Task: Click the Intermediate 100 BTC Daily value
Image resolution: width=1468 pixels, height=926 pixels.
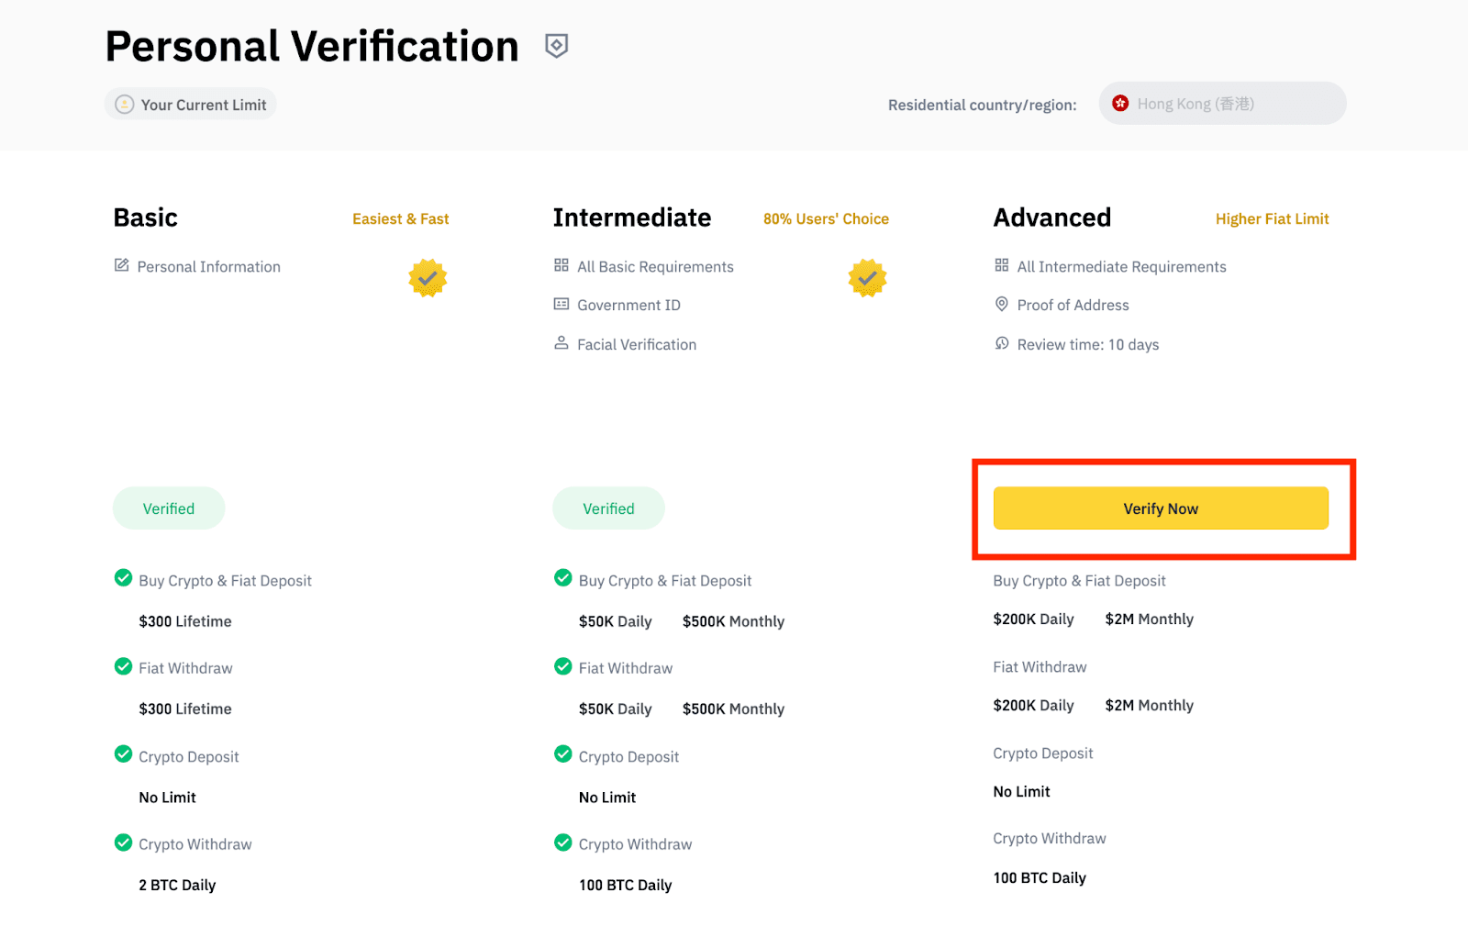Action: click(x=625, y=885)
